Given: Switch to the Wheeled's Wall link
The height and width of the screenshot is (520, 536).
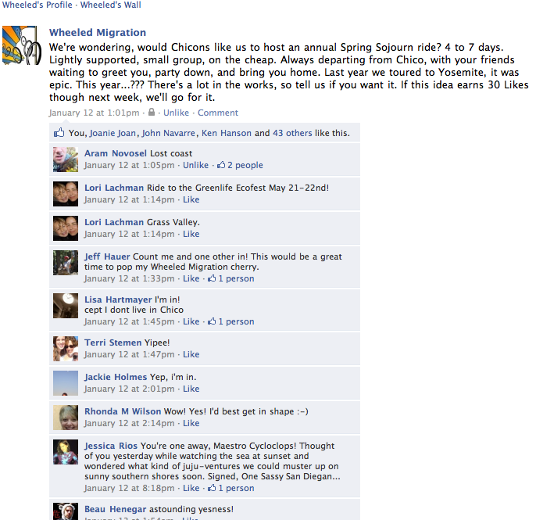Looking at the screenshot, I should [x=110, y=5].
